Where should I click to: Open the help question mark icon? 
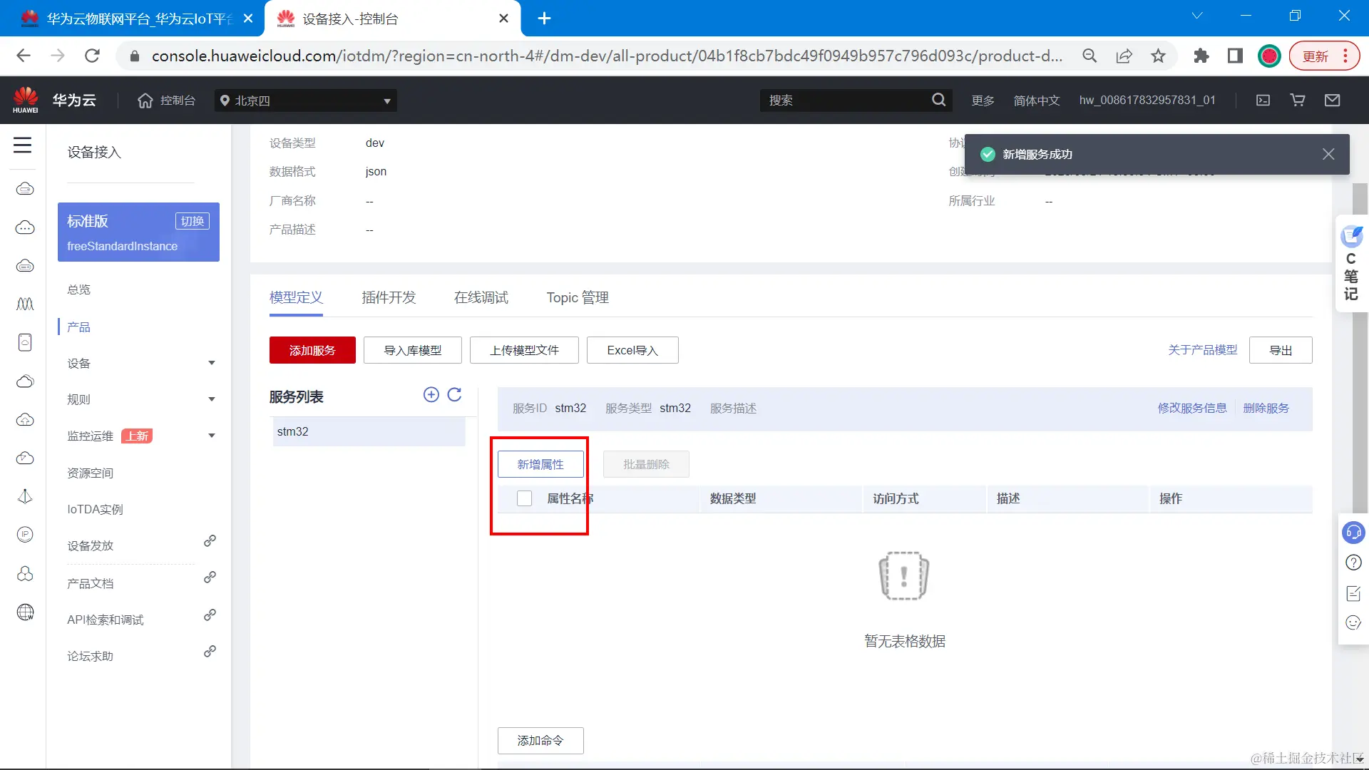1353,563
